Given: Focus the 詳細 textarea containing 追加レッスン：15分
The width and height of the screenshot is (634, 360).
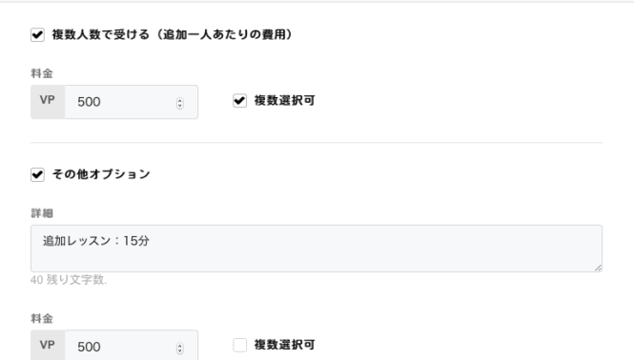Looking at the screenshot, I should click(317, 249).
